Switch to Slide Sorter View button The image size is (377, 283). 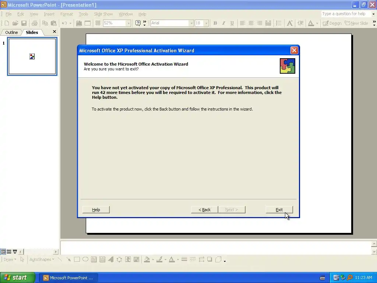point(9,252)
